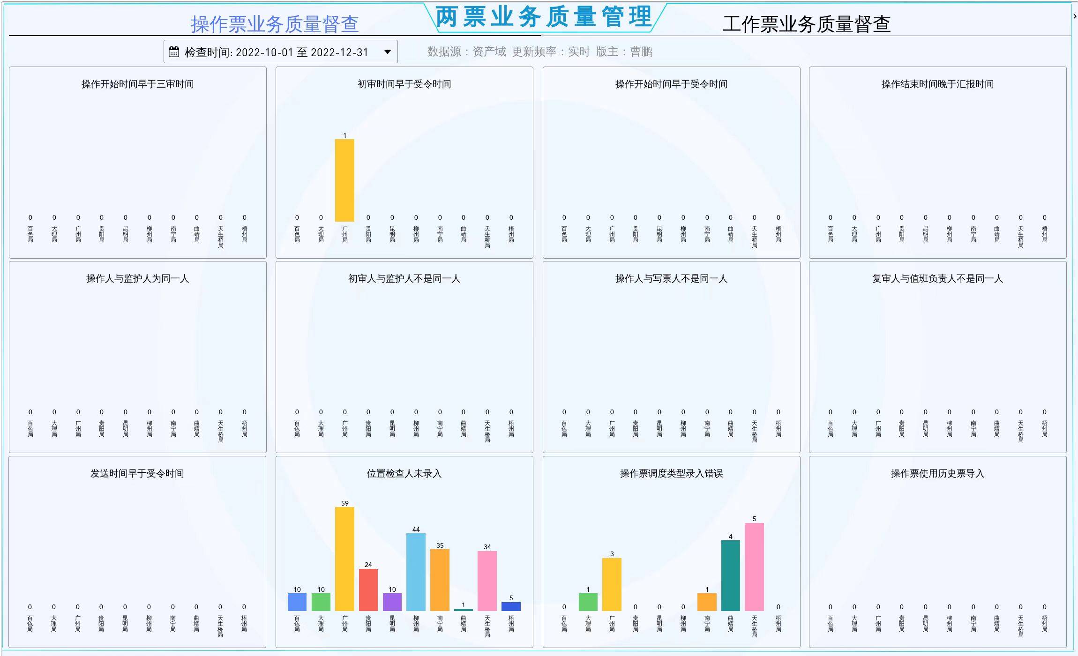This screenshot has width=1078, height=656.
Task: Click the dark blue 梧州局 bar valued 5
Action: pos(511,606)
